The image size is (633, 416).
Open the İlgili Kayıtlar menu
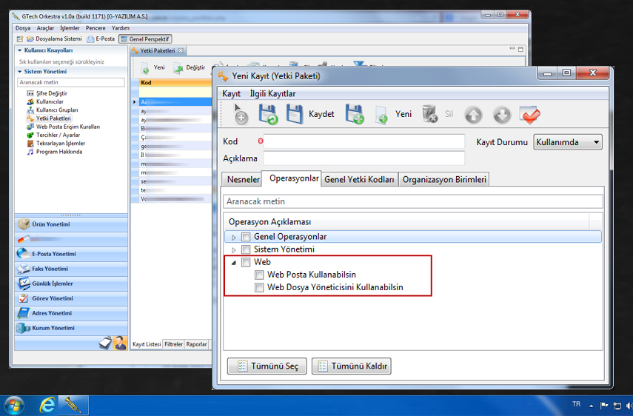tap(272, 93)
